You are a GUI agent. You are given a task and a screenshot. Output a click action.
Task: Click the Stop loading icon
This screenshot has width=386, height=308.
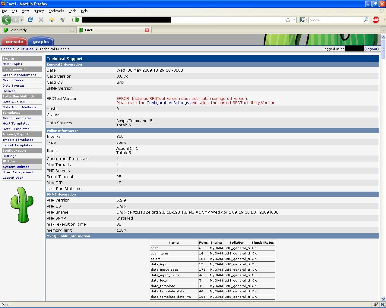pyautogui.click(x=41, y=20)
